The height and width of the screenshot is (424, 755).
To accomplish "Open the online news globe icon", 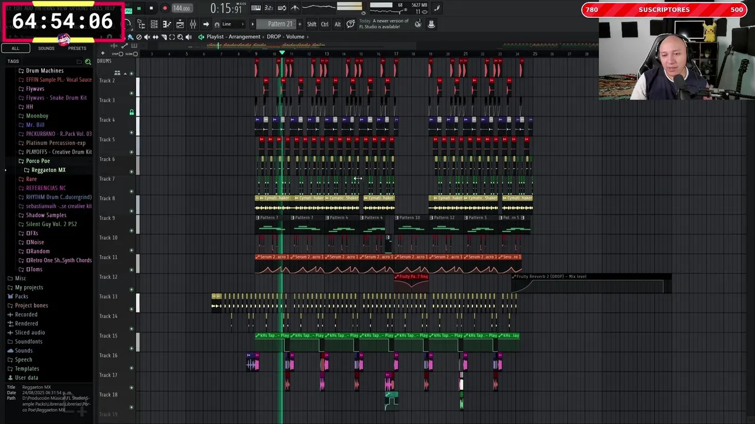I will click(x=418, y=24).
